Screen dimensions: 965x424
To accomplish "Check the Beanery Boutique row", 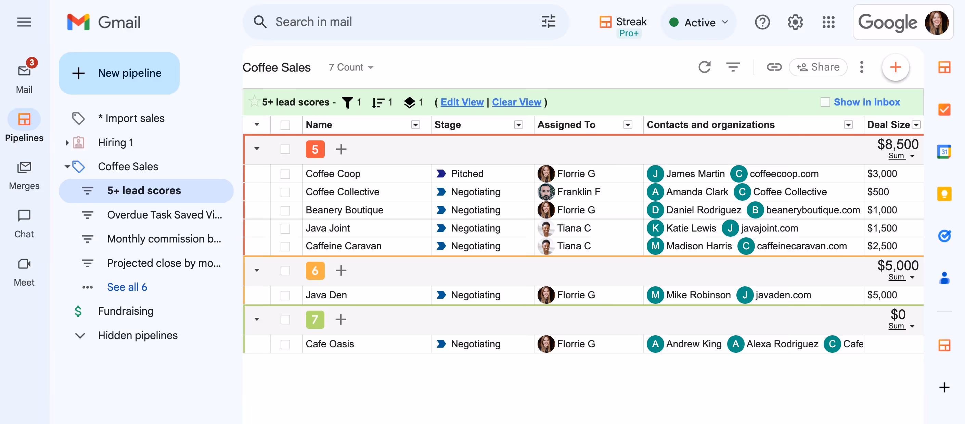I will (x=285, y=210).
